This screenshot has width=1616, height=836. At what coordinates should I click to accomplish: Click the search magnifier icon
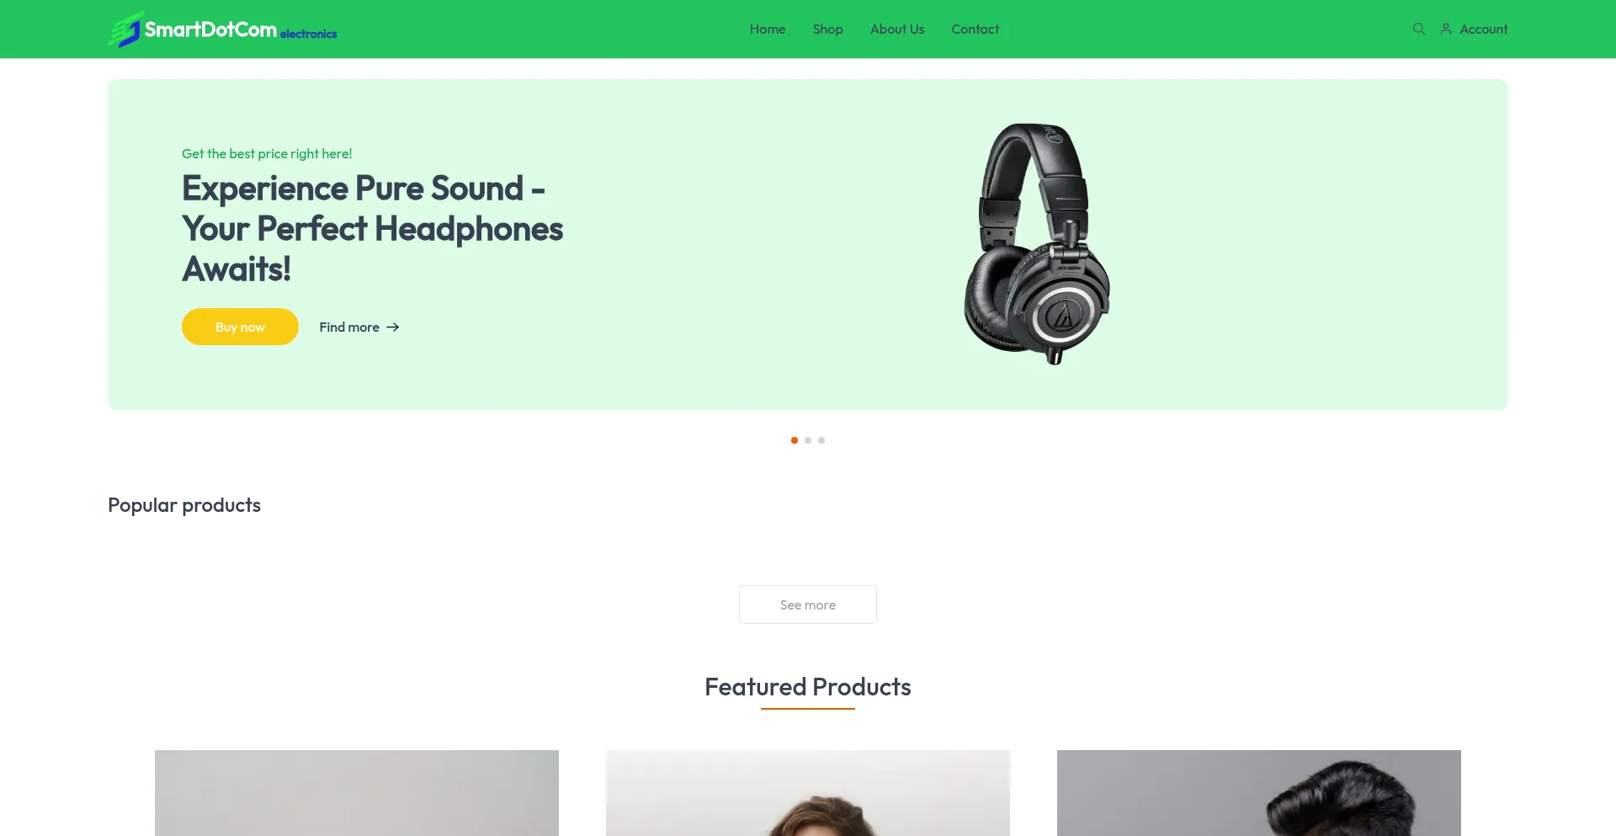(1419, 29)
